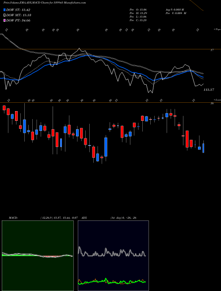
Task: Click the '(14 day) 0, +26, -26' readout
Action: (123, 218)
